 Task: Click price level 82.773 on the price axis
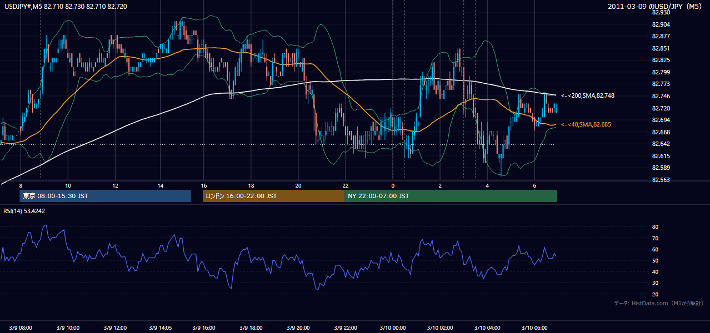click(x=661, y=84)
